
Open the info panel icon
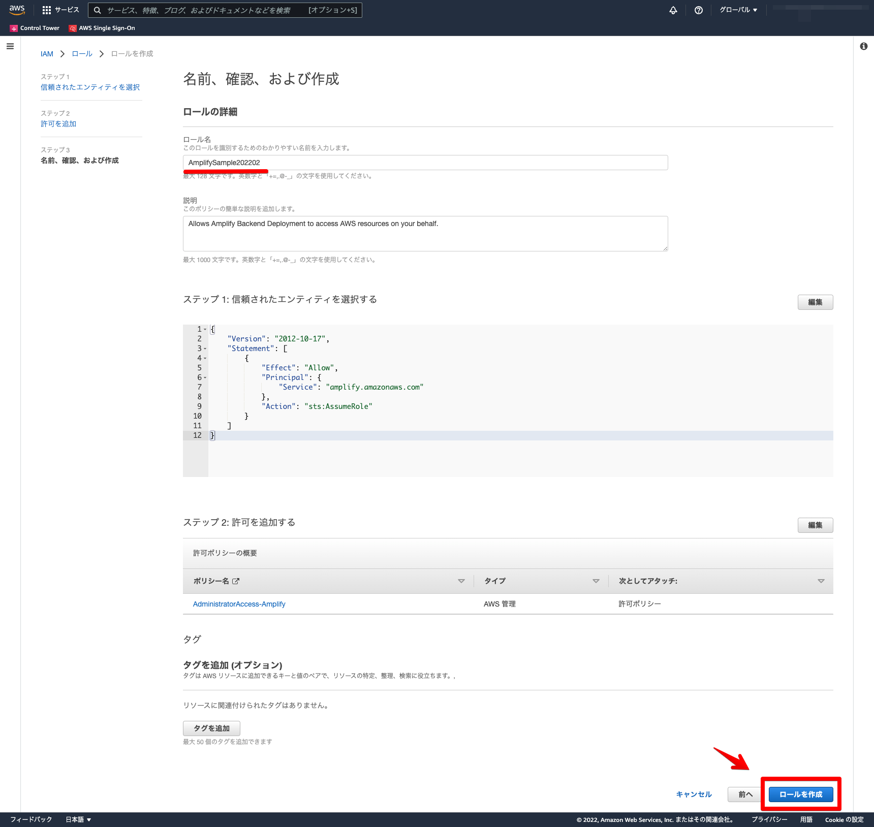point(864,46)
